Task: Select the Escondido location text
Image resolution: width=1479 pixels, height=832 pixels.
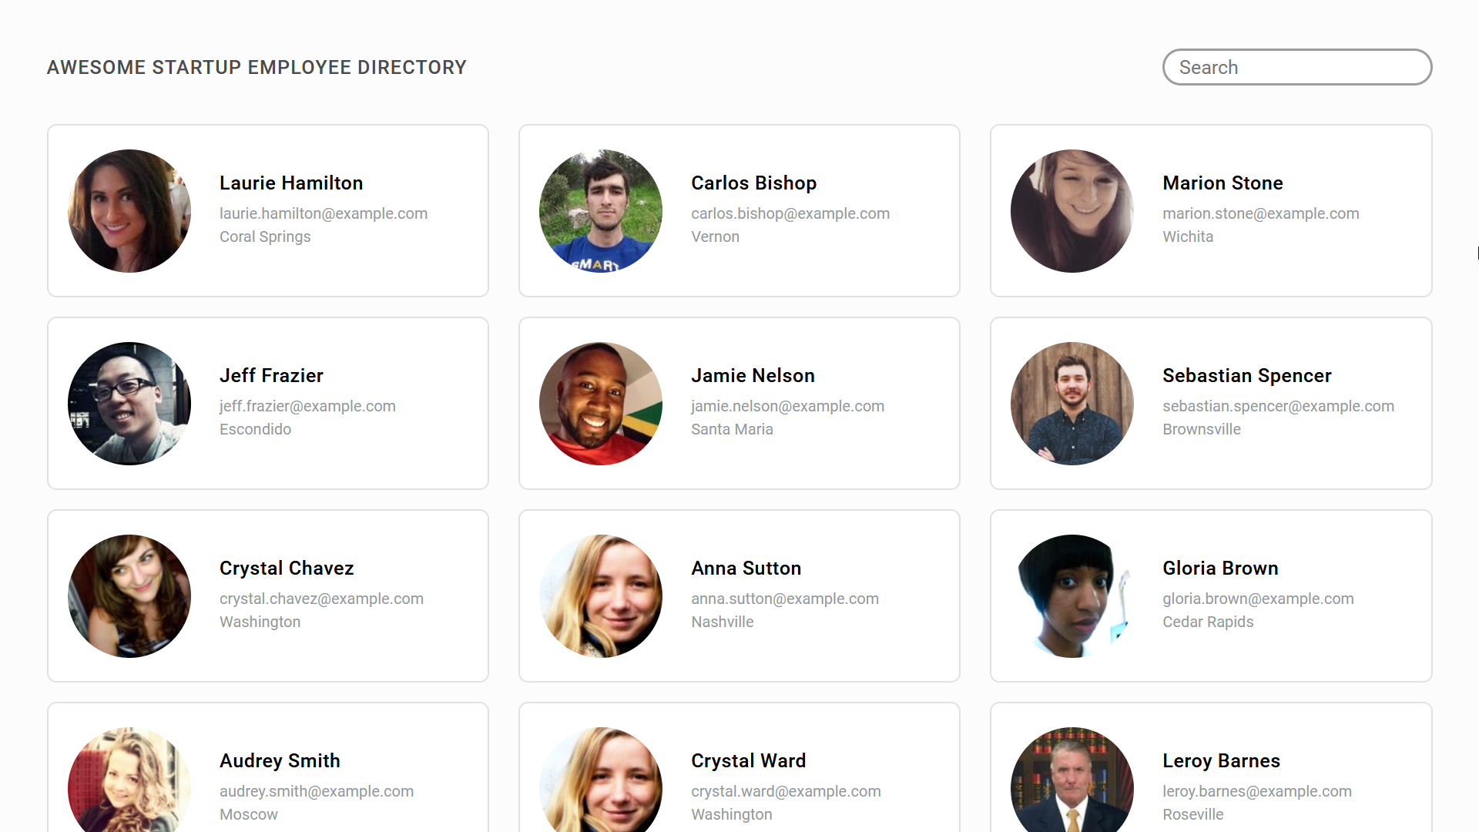Action: pos(255,429)
